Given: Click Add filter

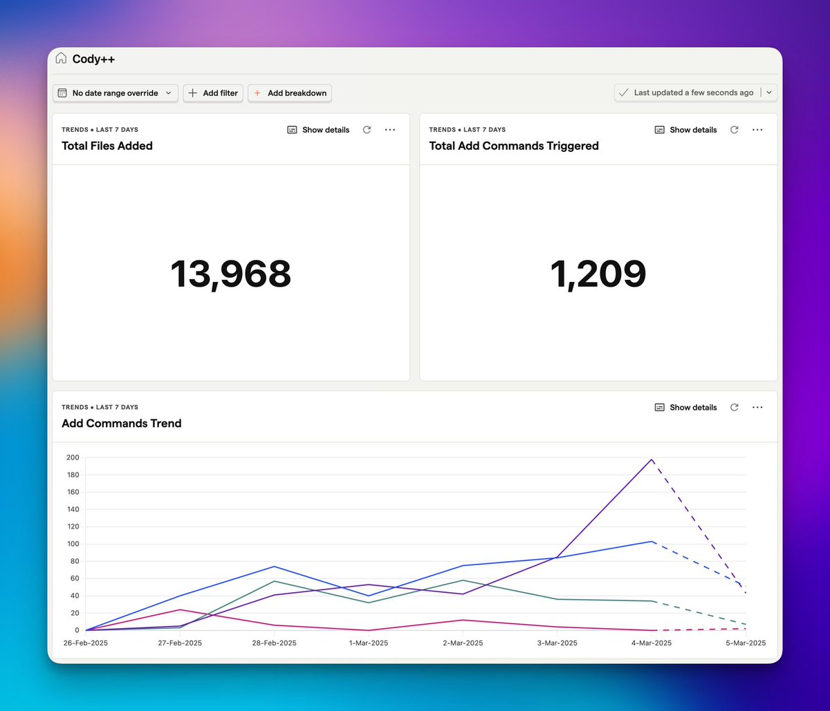Looking at the screenshot, I should click(213, 93).
